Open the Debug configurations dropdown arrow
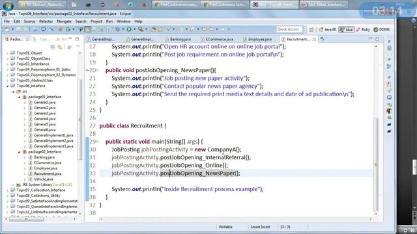Screen dimensions: 417x234 click(123, 29)
